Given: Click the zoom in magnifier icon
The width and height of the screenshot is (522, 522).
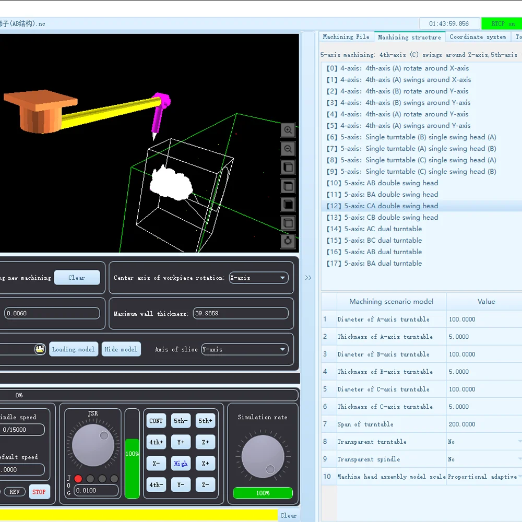Looking at the screenshot, I should pos(288,130).
